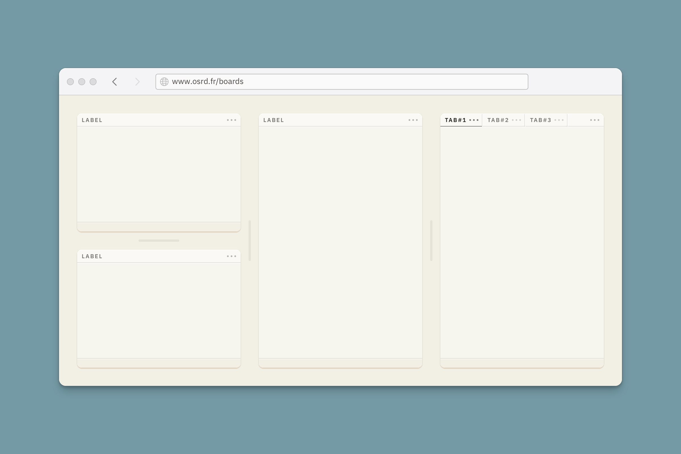681x454 pixels.
Task: Open the TAB#3 three-dot options
Action: (x=559, y=120)
